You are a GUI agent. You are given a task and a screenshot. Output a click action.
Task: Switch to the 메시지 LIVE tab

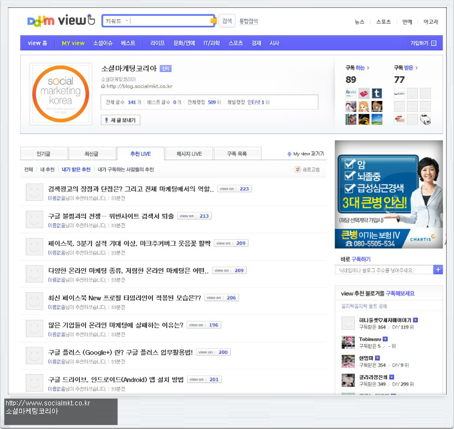(189, 154)
